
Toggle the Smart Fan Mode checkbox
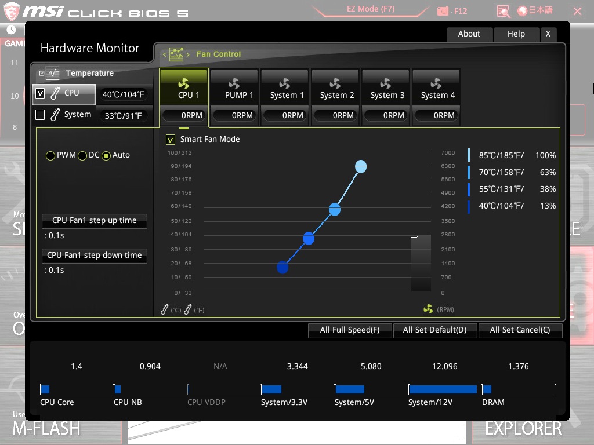171,140
